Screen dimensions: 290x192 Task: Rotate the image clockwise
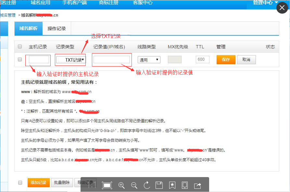(x=146, y=185)
